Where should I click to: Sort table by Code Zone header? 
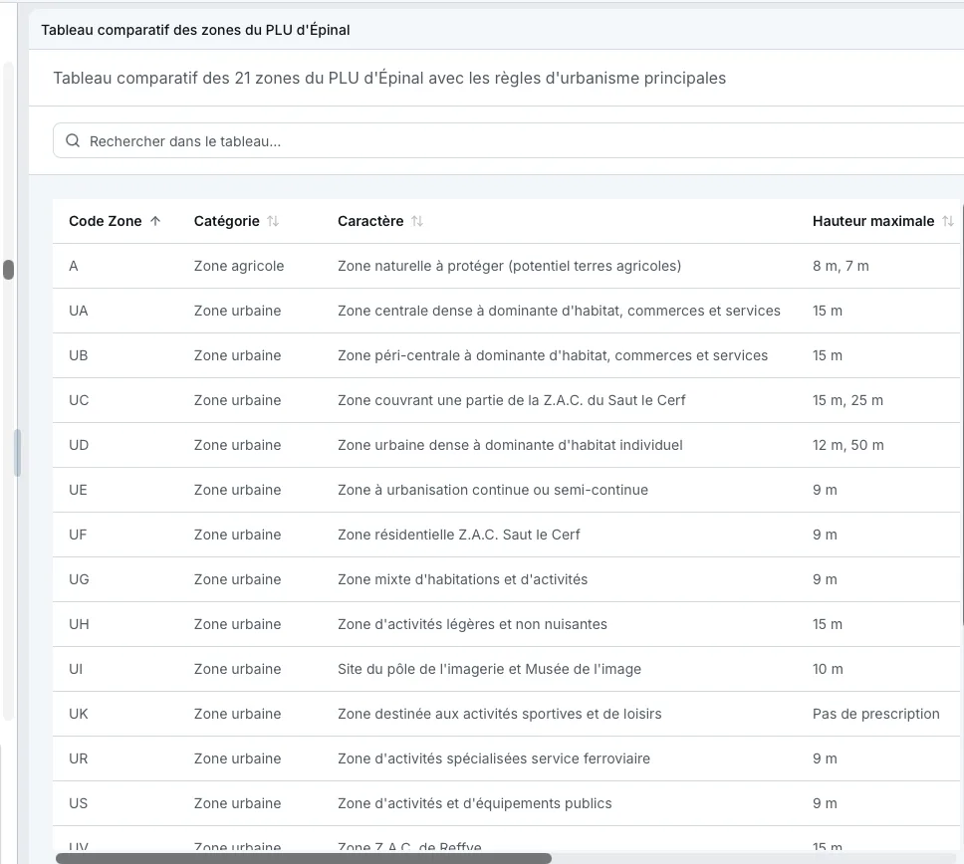pyautogui.click(x=106, y=221)
